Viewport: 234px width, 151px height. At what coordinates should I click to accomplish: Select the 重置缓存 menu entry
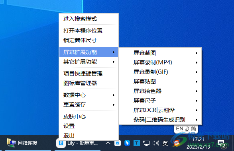[x=89, y=105]
